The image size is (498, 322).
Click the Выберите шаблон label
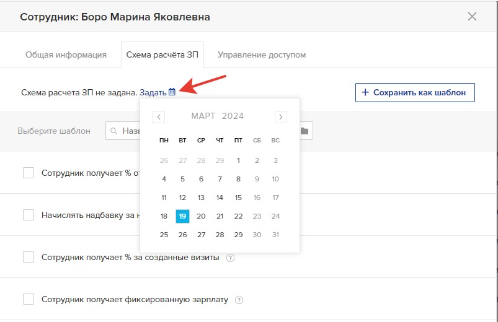(54, 131)
